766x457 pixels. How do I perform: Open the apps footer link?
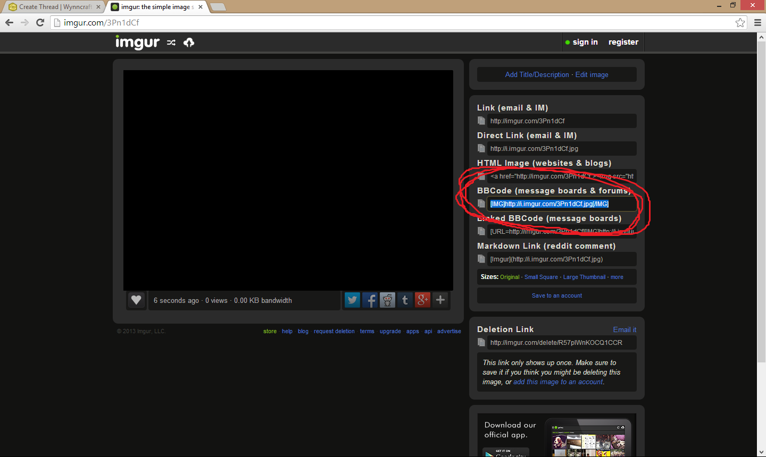pos(413,331)
